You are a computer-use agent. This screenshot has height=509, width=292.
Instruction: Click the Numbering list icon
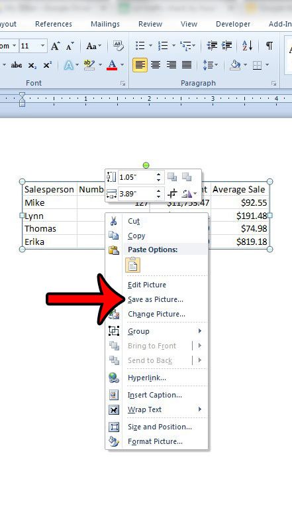click(x=163, y=46)
